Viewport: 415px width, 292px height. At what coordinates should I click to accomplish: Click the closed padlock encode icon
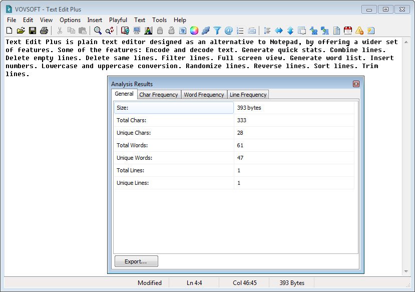(160, 31)
